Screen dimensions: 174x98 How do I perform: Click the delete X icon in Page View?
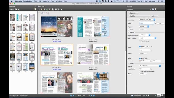coord(19,9)
